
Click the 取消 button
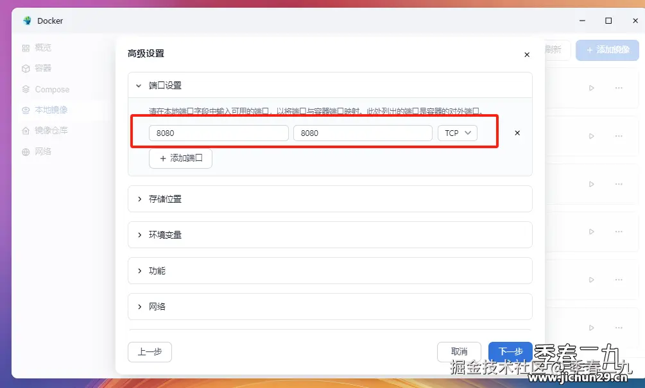[459, 352]
